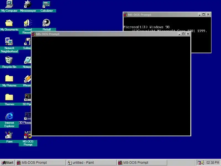Image resolution: width=221 pixels, height=166 pixels.
Task: Click the Start button
Action: pyautogui.click(x=7, y=163)
